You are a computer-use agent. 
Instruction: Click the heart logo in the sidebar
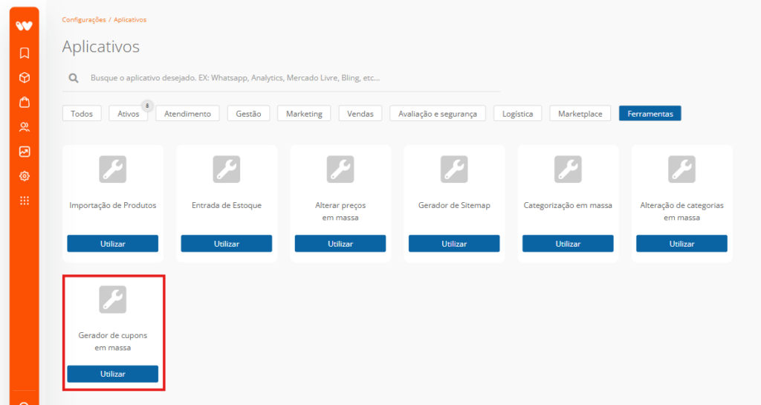coord(24,26)
